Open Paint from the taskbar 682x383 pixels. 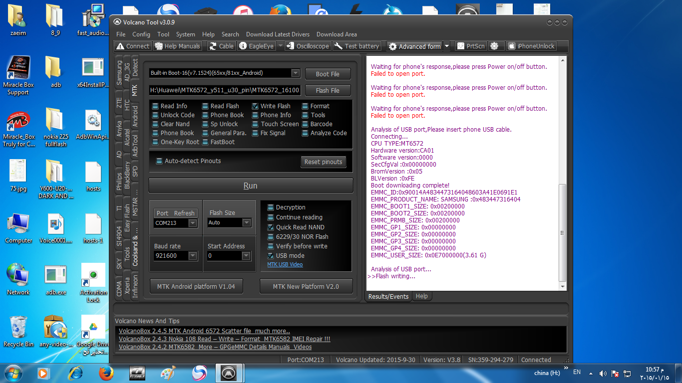tap(168, 373)
